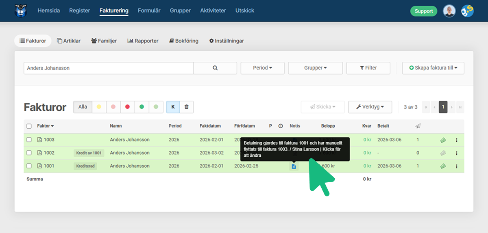This screenshot has height=233, width=488.
Task: Open the note icon on invoice 1001
Action: (x=294, y=166)
